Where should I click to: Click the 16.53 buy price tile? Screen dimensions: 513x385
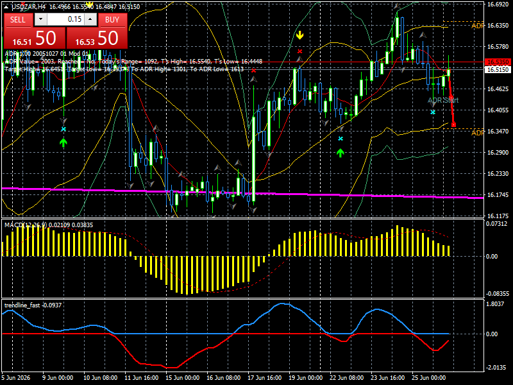coord(97,38)
